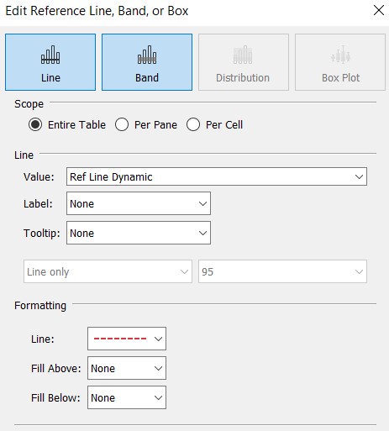This screenshot has width=389, height=431.
Task: Open the Label dropdown
Action: coord(139,203)
